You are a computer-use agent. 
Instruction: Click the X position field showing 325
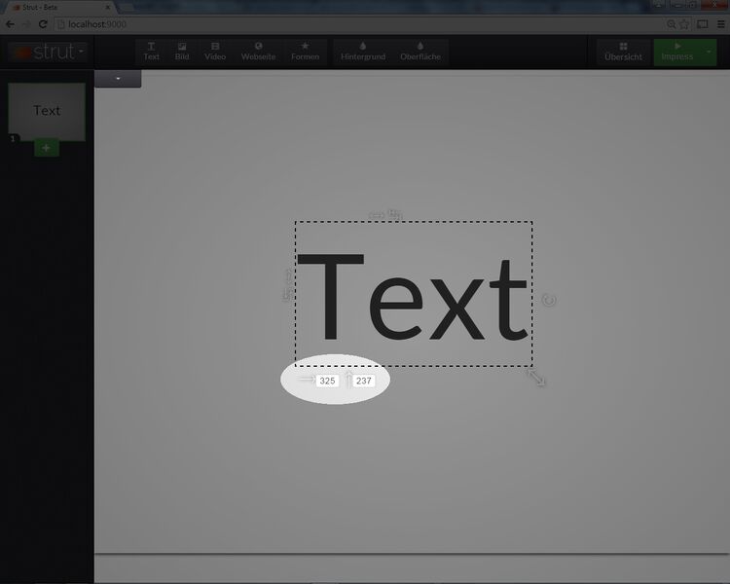(x=327, y=381)
